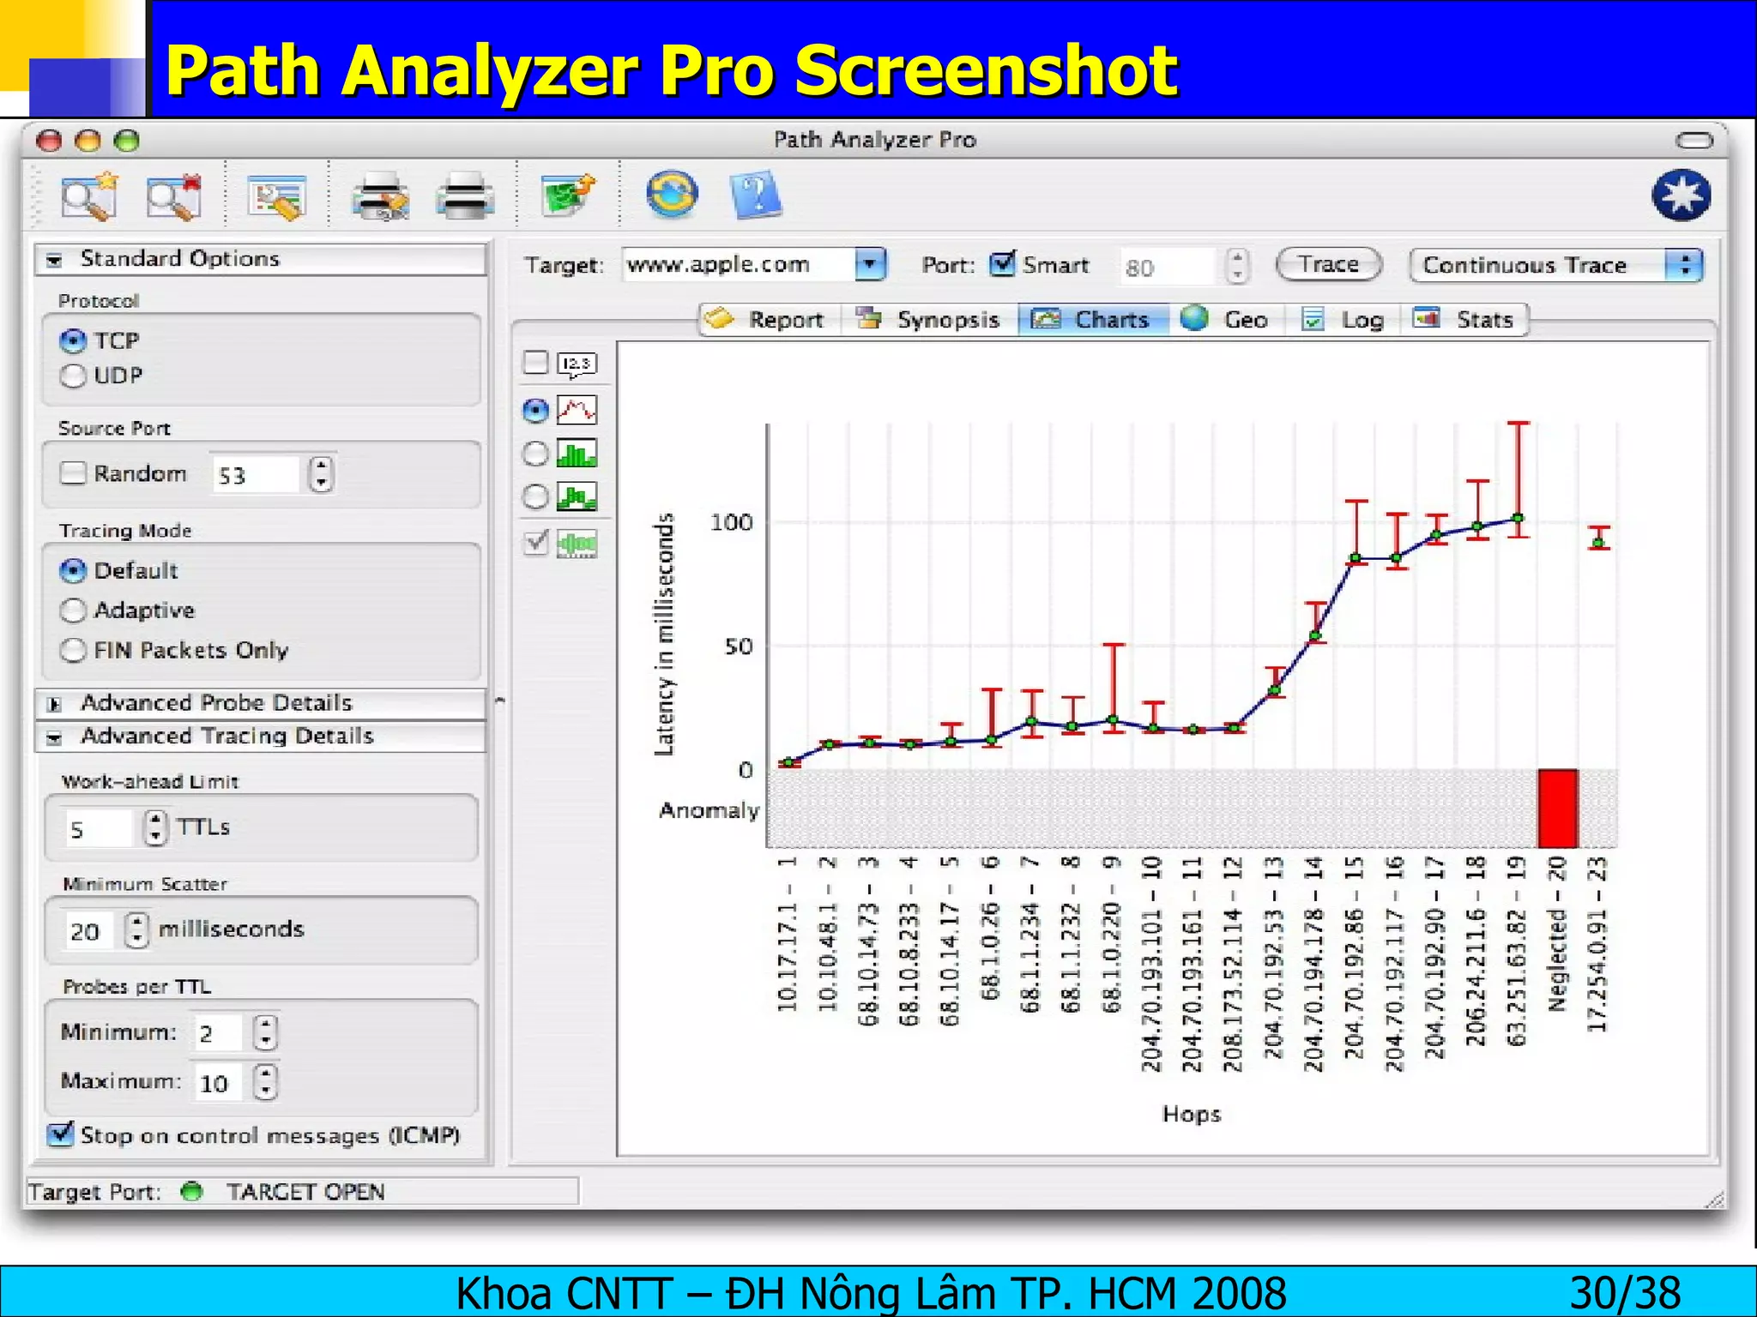Select the line chart radio button

pos(535,411)
